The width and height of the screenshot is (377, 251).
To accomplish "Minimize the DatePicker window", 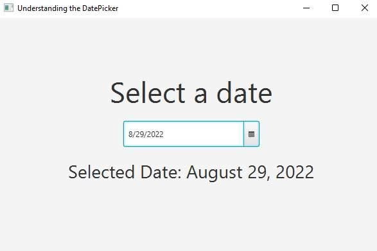I will pos(306,8).
